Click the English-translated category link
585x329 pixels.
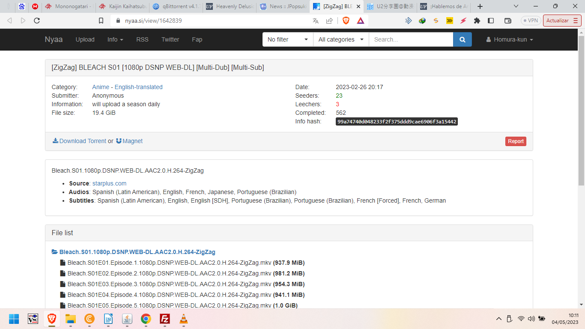[138, 87]
